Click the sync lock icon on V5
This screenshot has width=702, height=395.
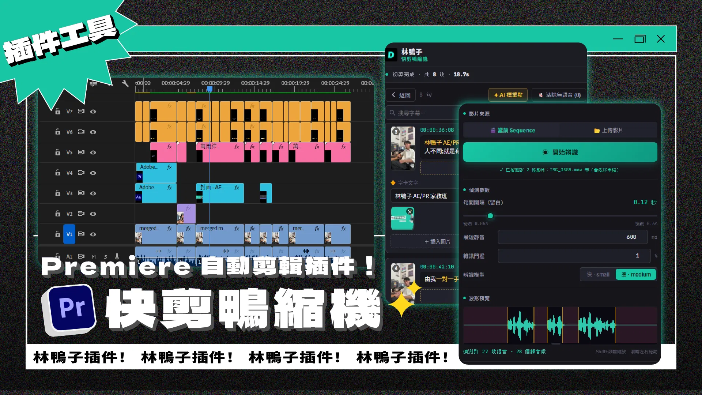(x=81, y=152)
